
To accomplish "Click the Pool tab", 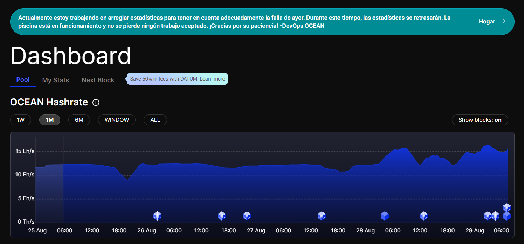I will click(x=23, y=80).
